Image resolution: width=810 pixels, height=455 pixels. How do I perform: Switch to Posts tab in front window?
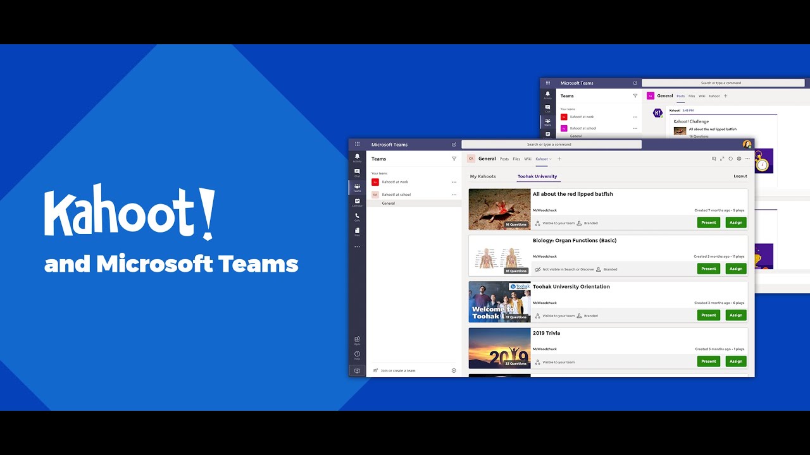504,159
